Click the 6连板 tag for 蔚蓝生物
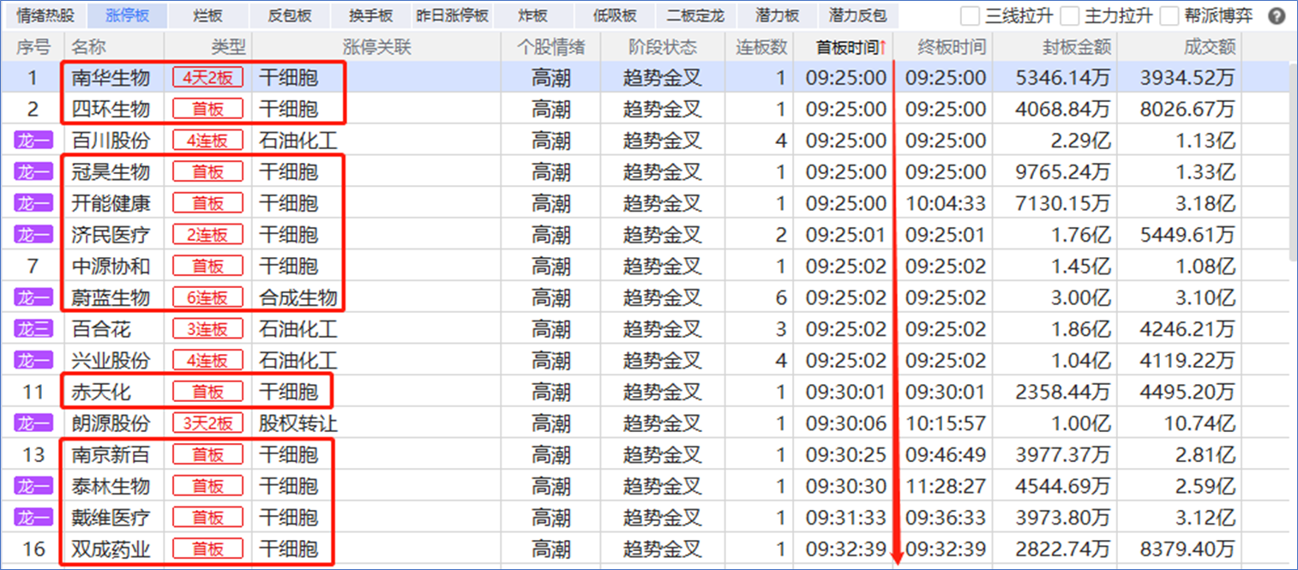 click(x=207, y=297)
